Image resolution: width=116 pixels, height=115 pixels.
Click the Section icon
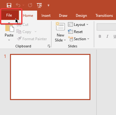[70, 39]
